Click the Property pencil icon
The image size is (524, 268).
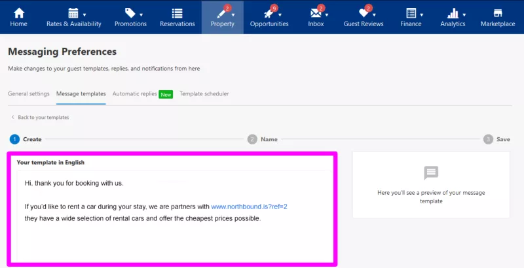click(221, 14)
